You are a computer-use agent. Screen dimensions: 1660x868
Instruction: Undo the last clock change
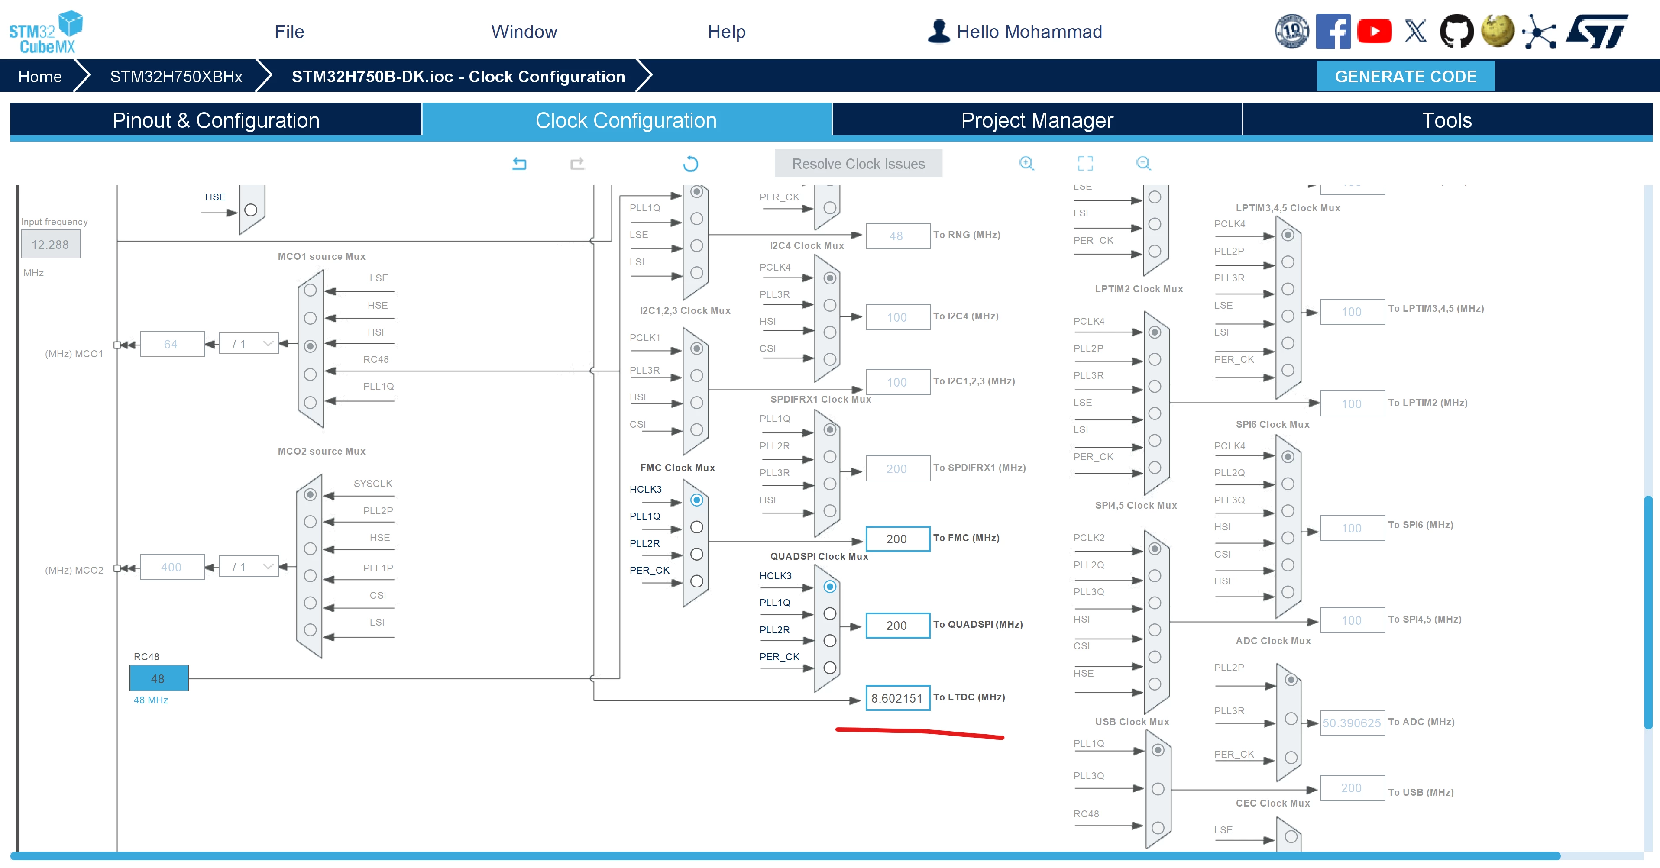[519, 164]
